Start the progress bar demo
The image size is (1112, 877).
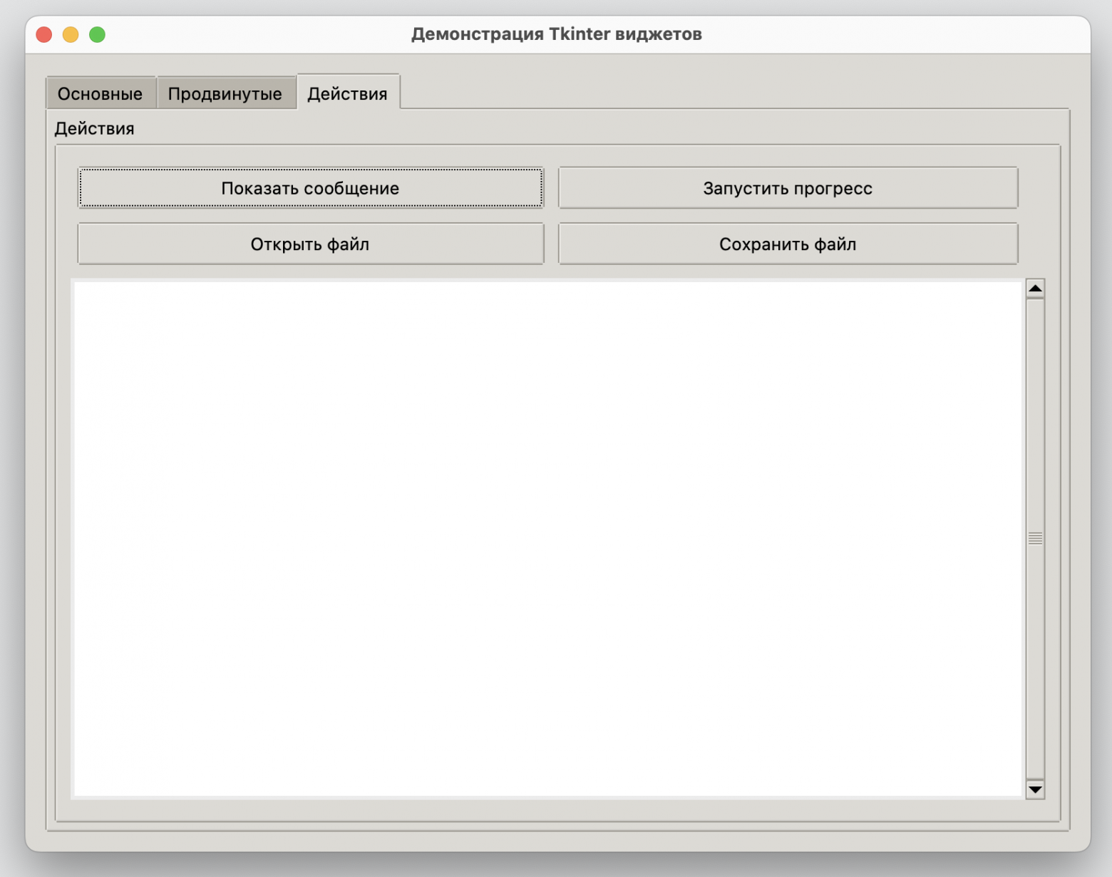788,188
